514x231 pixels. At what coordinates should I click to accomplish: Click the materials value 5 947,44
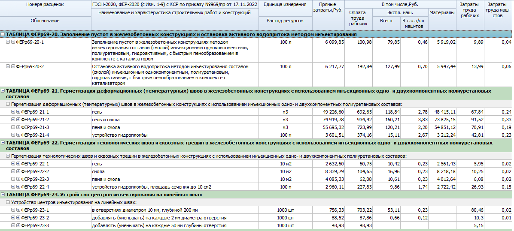tap(446, 66)
